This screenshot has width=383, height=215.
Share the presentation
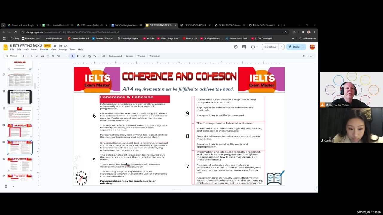pos(294,47)
